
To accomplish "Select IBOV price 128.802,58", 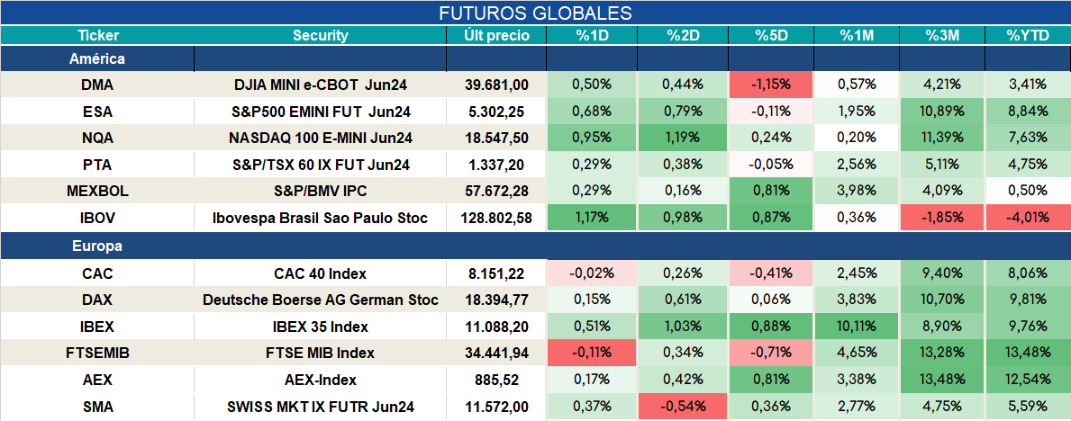I will point(496,219).
